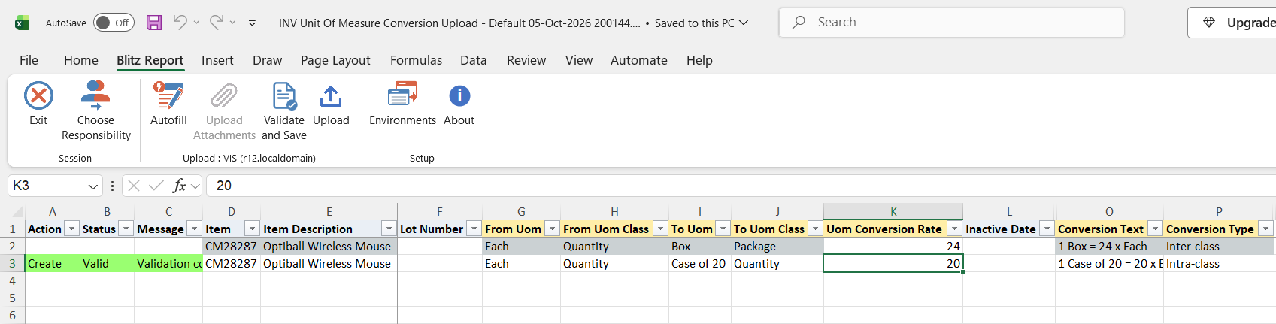The width and height of the screenshot is (1276, 324).
Task: Open the Name Box dropdown
Action: pos(93,186)
